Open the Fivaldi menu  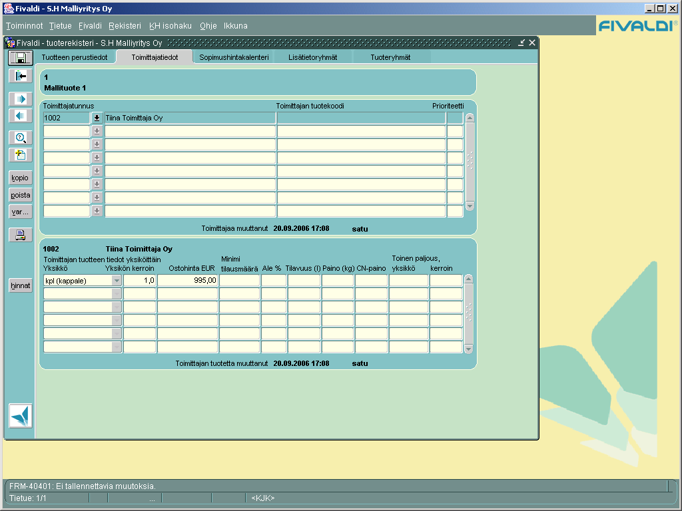(x=90, y=26)
